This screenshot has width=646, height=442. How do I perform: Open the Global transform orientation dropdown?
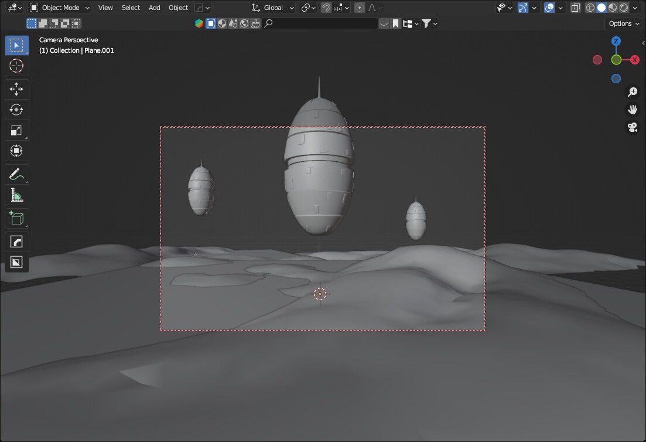tap(273, 8)
